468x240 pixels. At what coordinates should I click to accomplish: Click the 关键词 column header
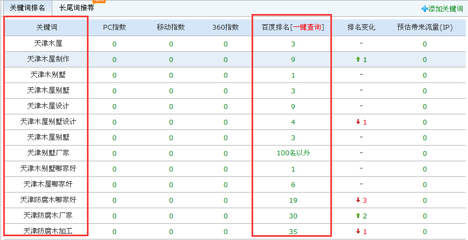(46, 28)
